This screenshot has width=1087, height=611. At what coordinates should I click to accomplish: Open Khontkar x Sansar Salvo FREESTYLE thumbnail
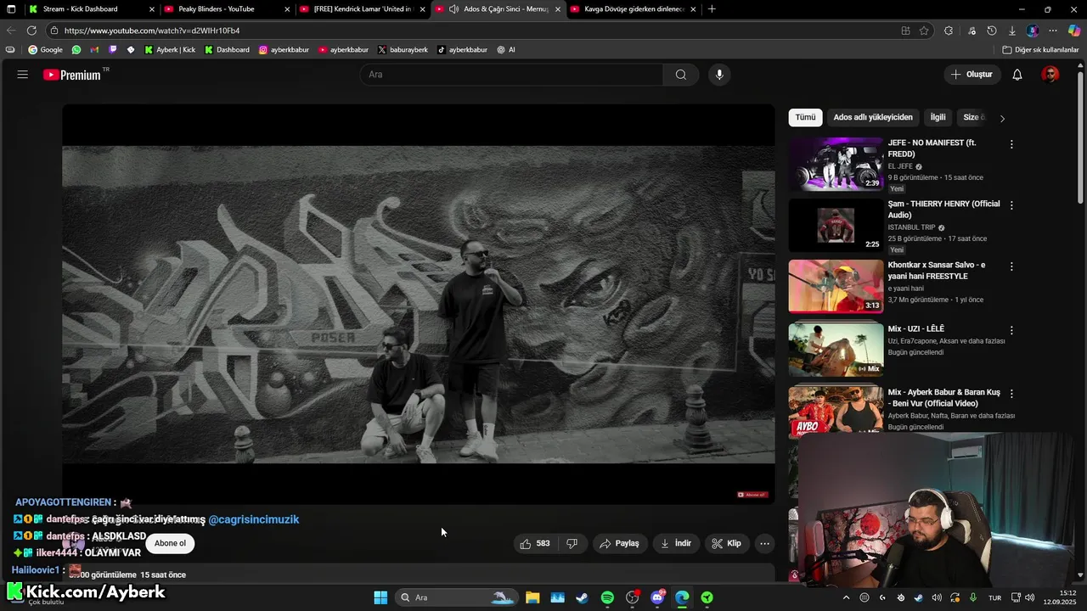coord(836,286)
